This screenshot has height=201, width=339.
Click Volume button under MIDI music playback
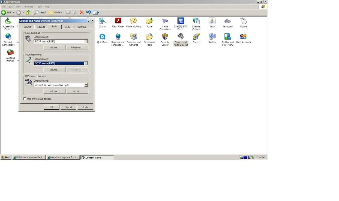[x=54, y=91]
